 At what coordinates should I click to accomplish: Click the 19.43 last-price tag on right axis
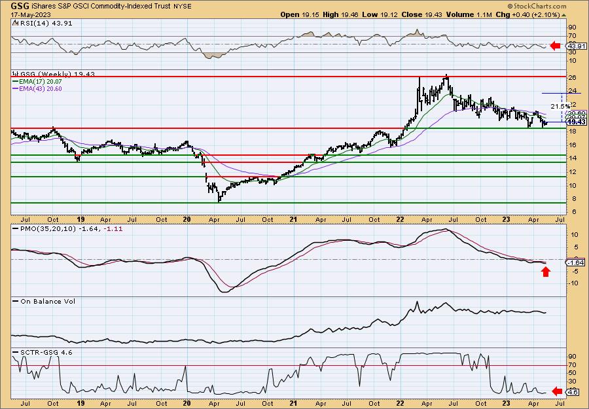[577, 122]
